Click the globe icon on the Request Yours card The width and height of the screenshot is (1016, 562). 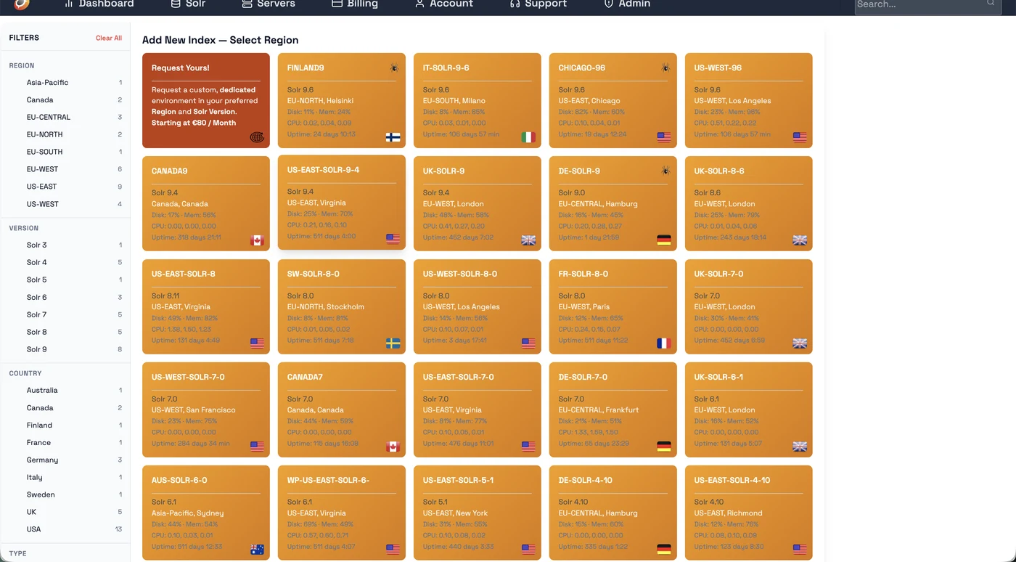click(257, 137)
